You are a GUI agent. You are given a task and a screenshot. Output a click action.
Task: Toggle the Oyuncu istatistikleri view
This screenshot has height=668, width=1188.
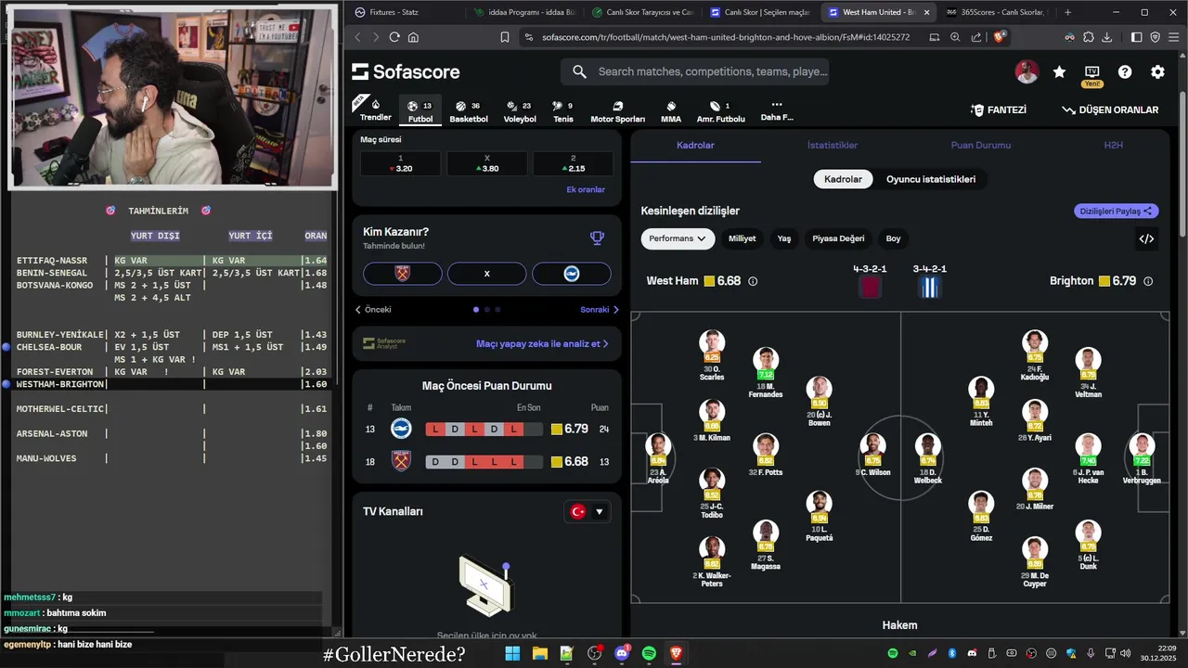pyautogui.click(x=931, y=179)
